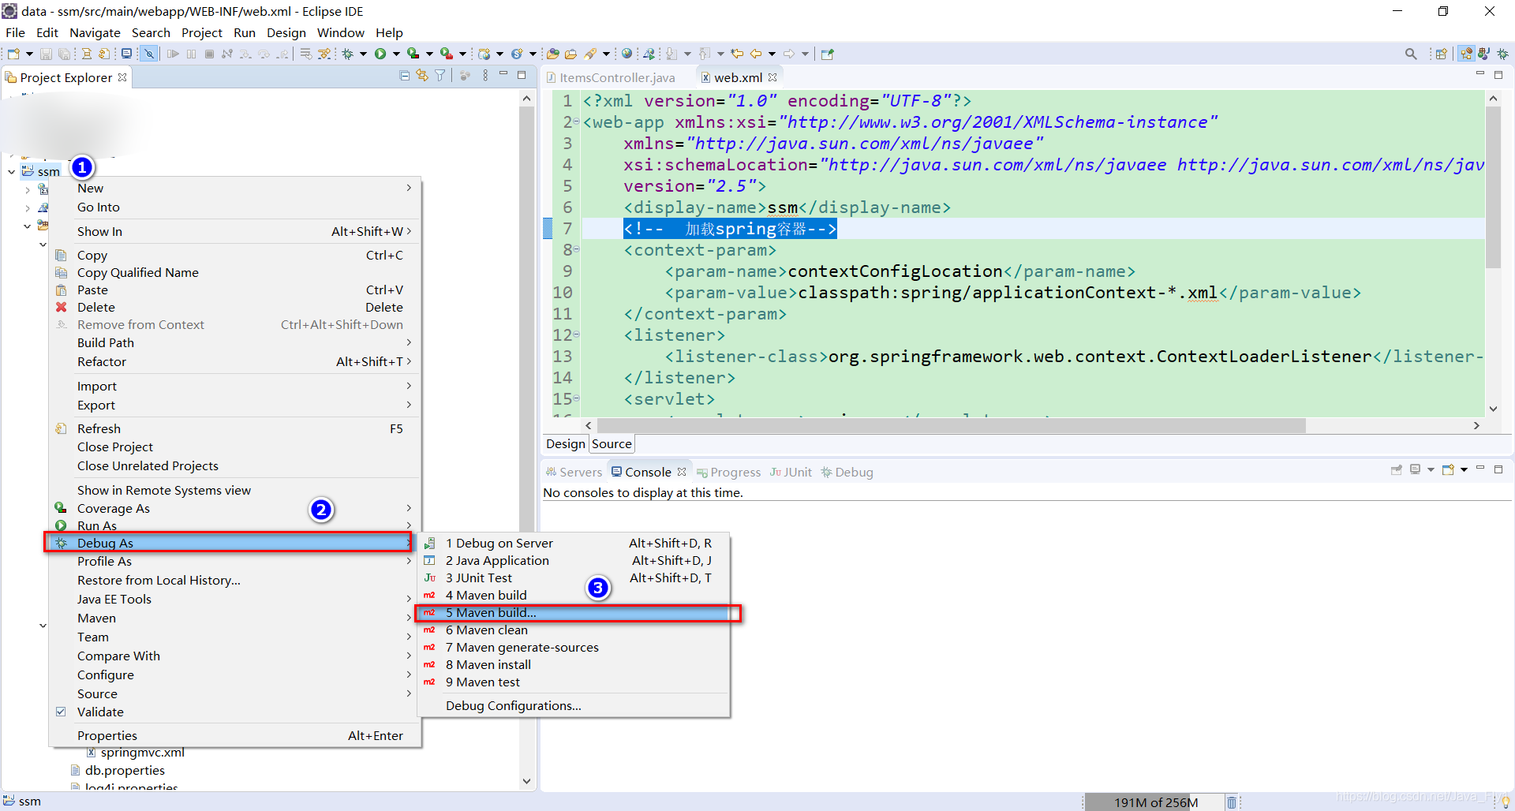The height and width of the screenshot is (811, 1515).
Task: Toggle the Pin Editor toolbar button
Action: click(x=826, y=54)
